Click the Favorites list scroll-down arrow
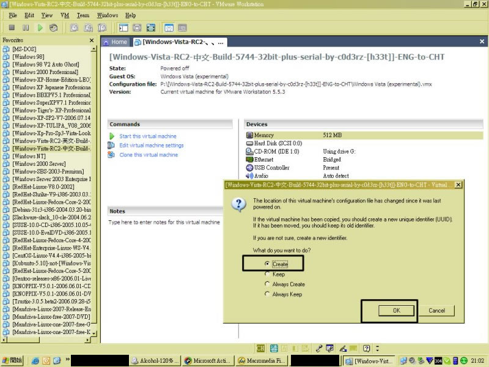Screen dimensions: 489x367 tap(94, 333)
